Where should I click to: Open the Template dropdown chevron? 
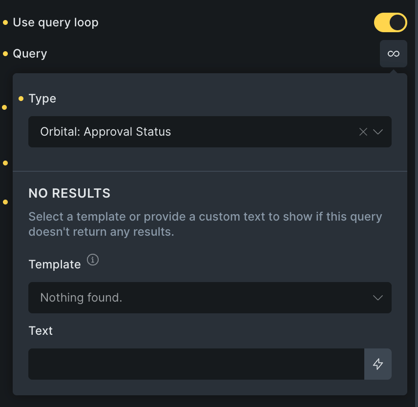pyautogui.click(x=378, y=298)
